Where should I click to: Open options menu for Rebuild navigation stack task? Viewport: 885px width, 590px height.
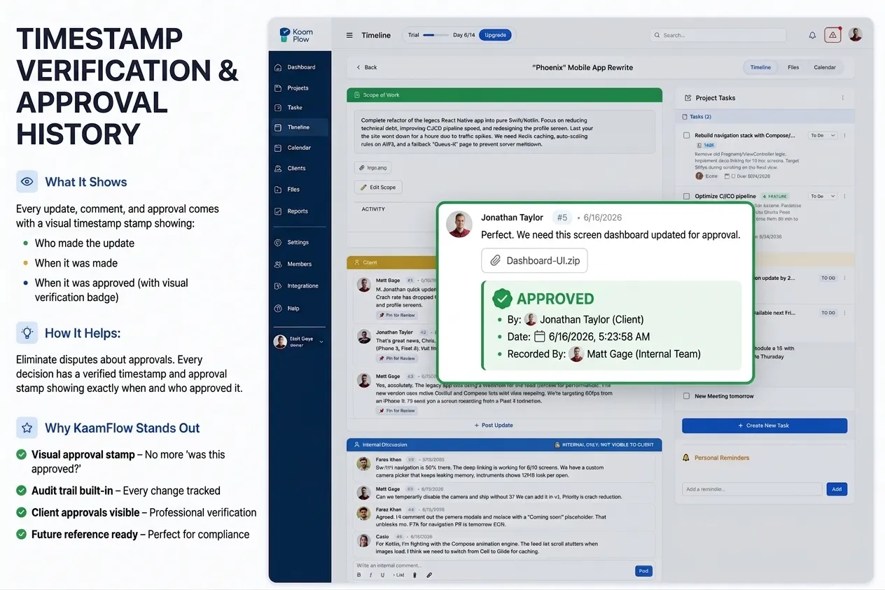844,136
